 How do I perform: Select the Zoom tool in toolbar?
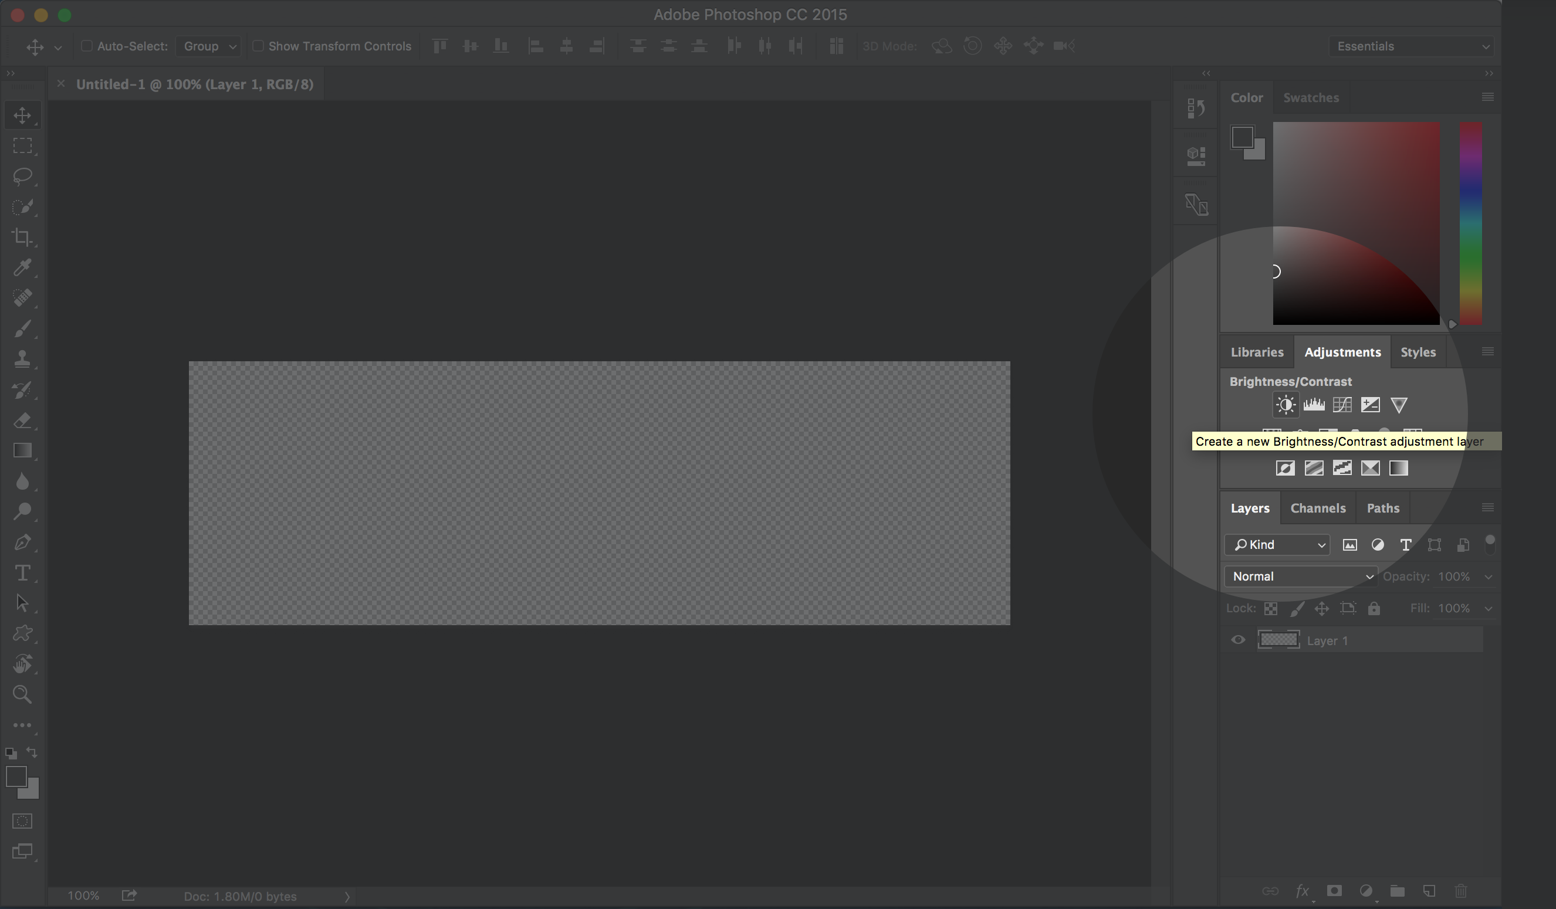point(22,694)
